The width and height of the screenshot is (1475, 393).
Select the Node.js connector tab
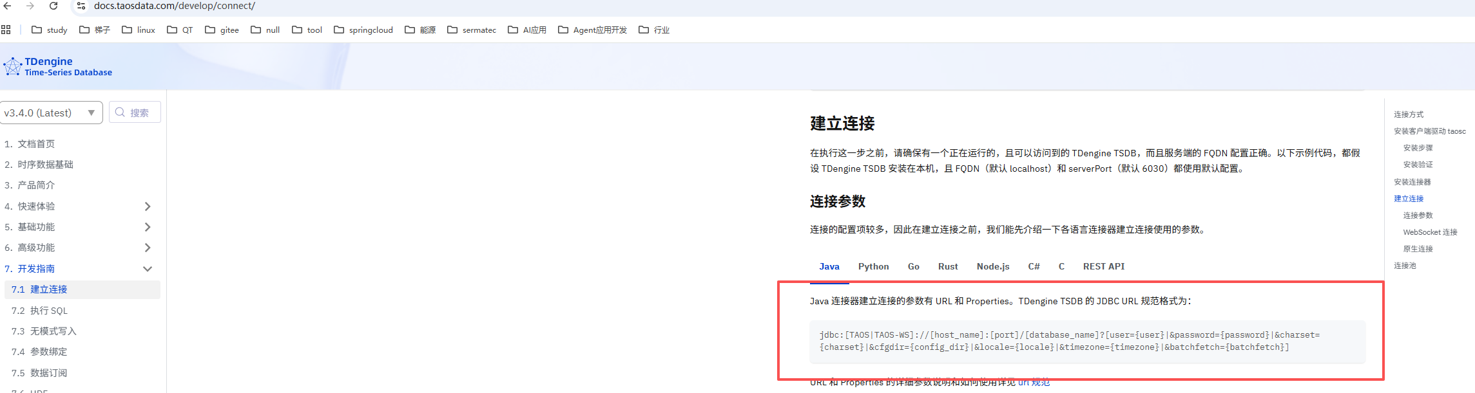992,266
